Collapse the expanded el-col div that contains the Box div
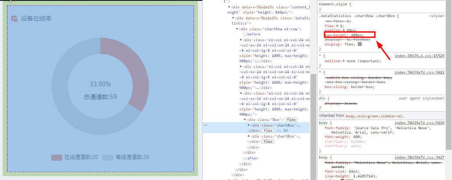The width and height of the screenshot is (452, 180). (241, 93)
